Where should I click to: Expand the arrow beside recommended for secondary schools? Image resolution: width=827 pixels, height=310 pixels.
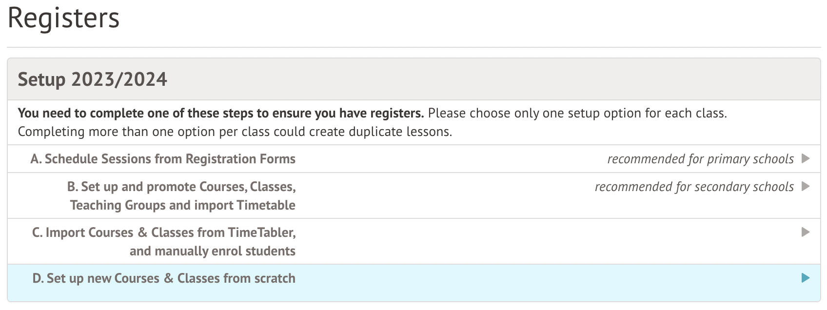(806, 186)
